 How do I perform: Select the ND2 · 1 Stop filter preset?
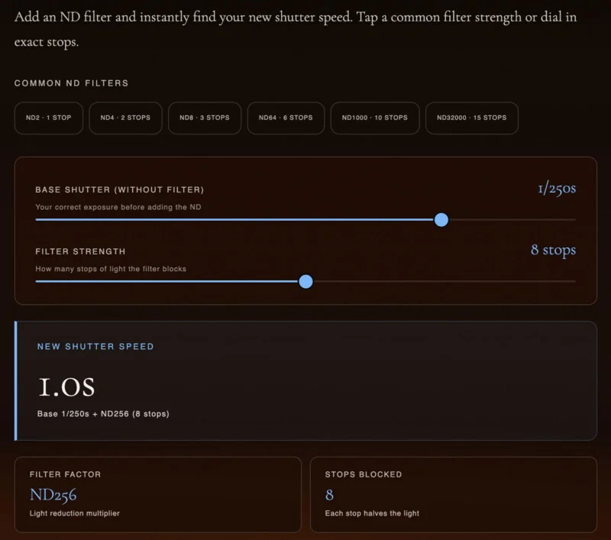point(48,118)
